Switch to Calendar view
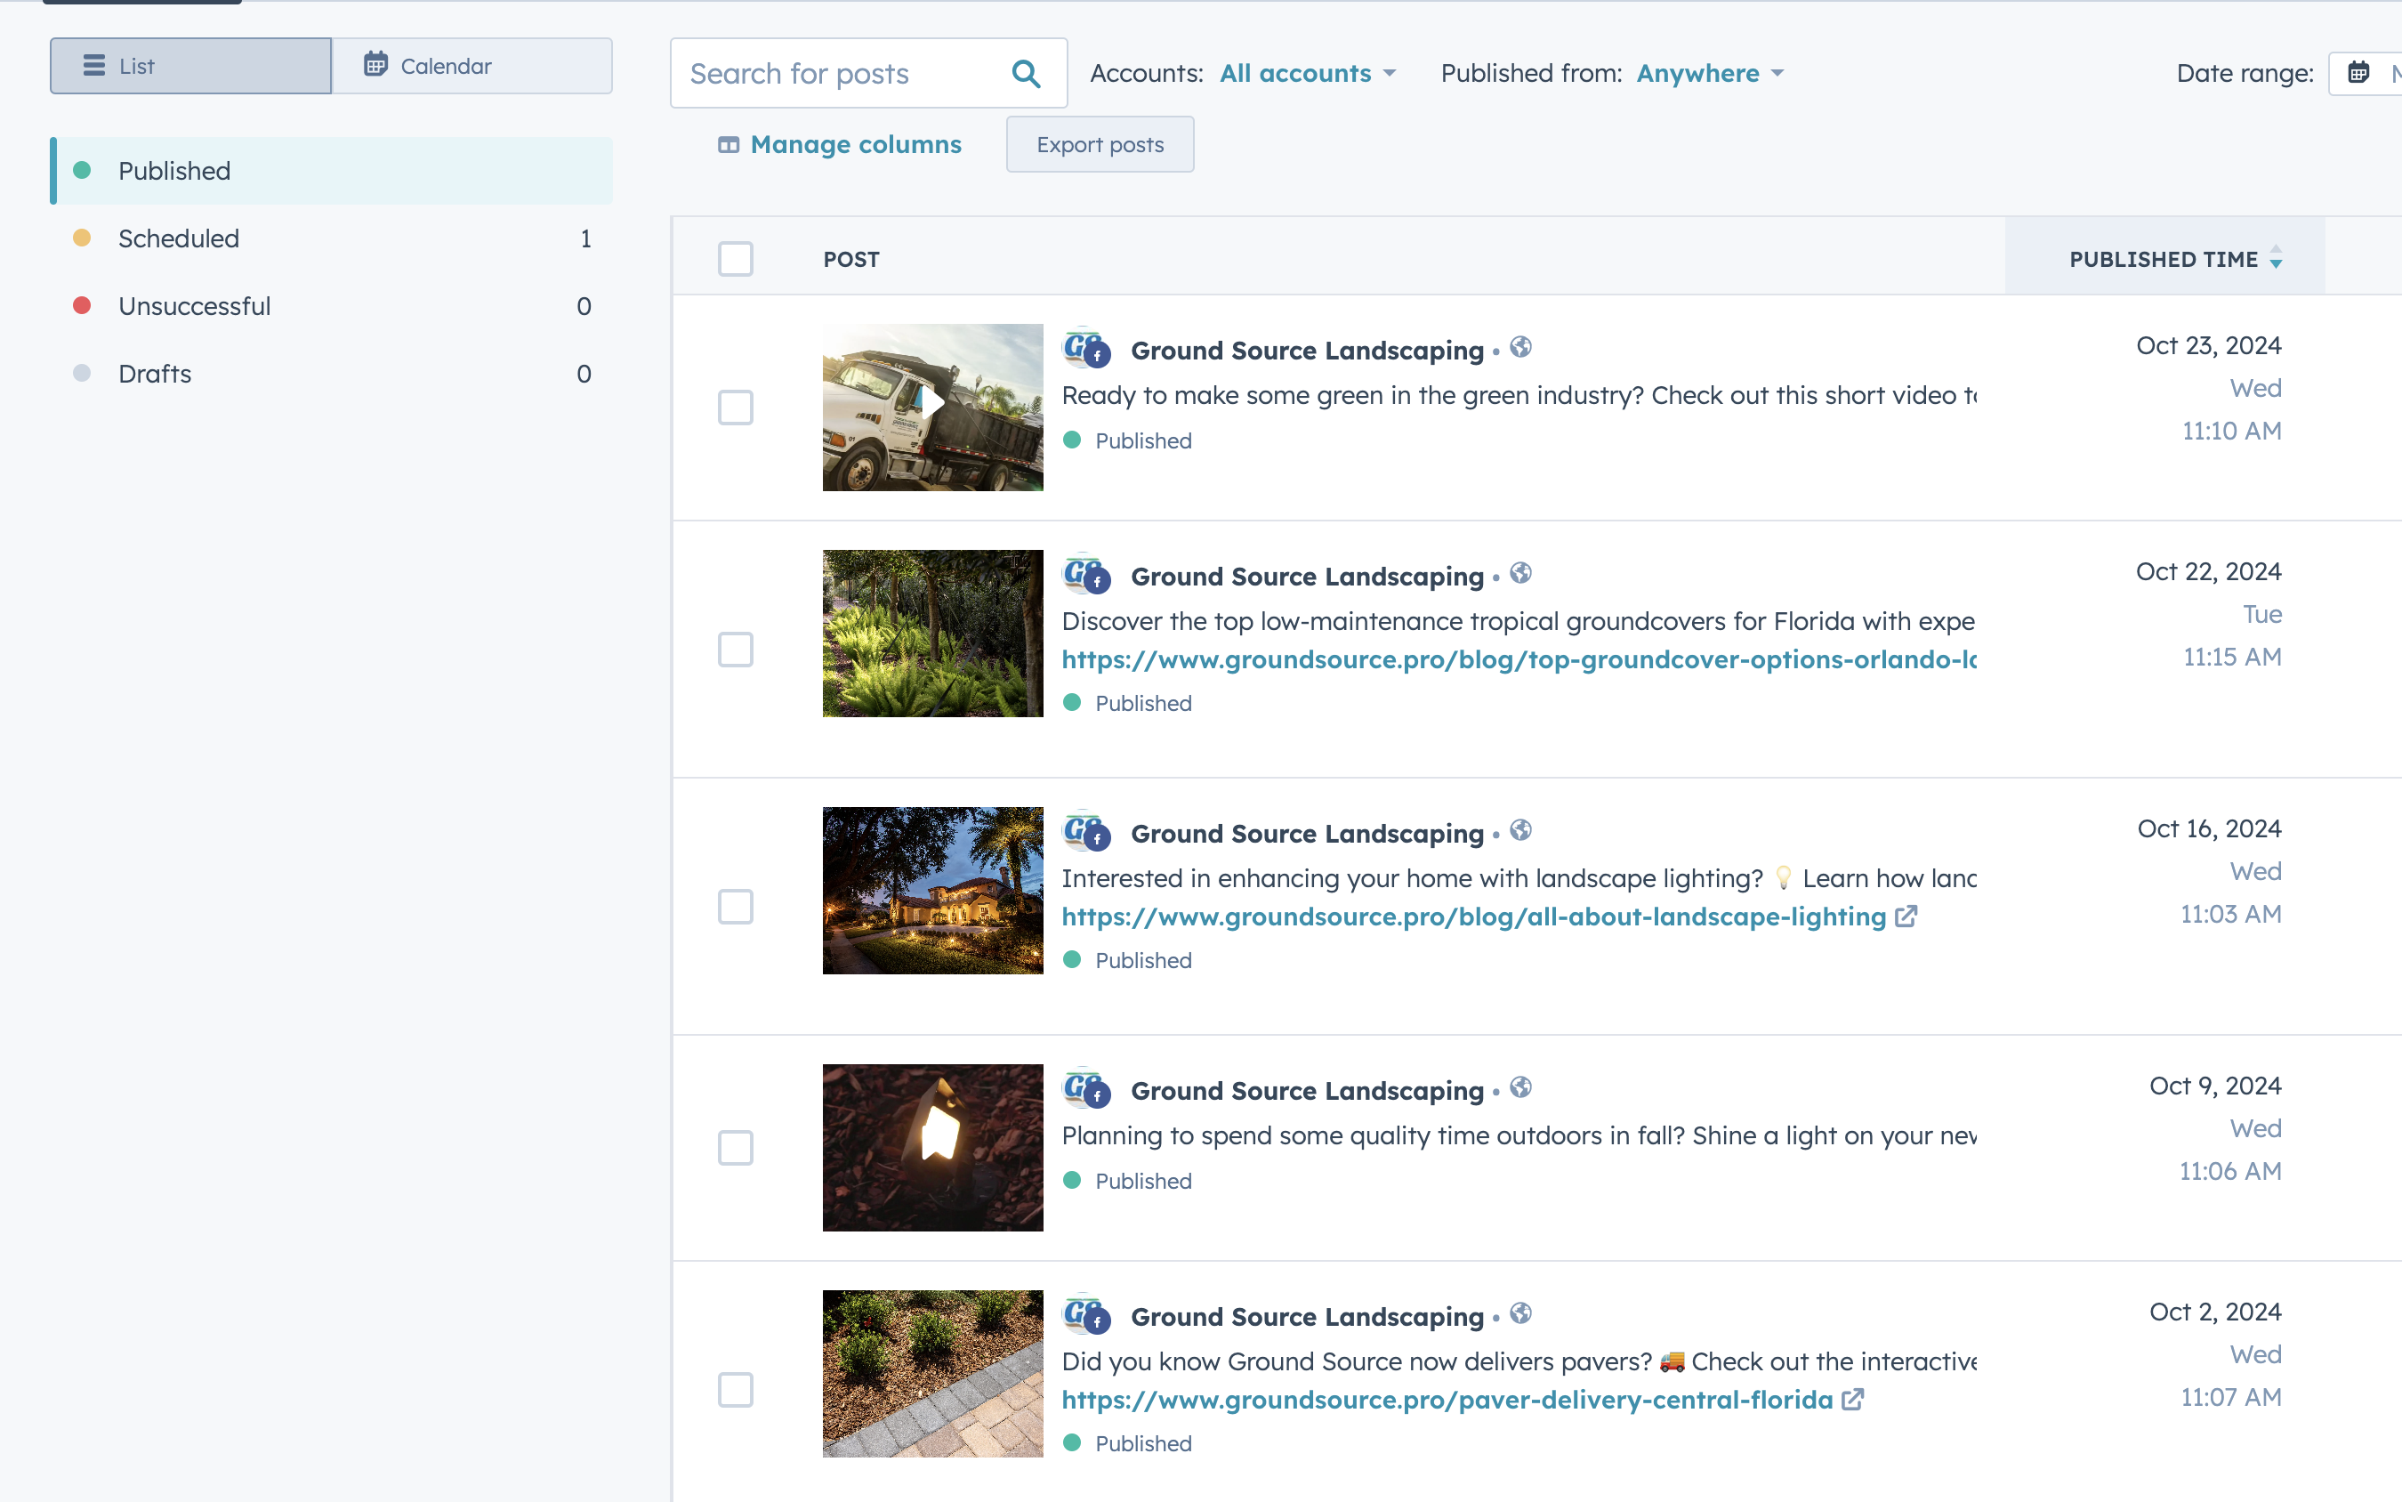 tap(472, 66)
